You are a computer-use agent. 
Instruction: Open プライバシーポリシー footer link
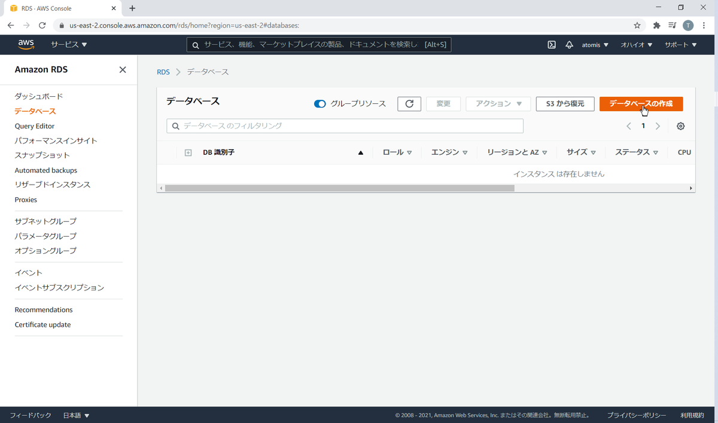[x=637, y=415]
